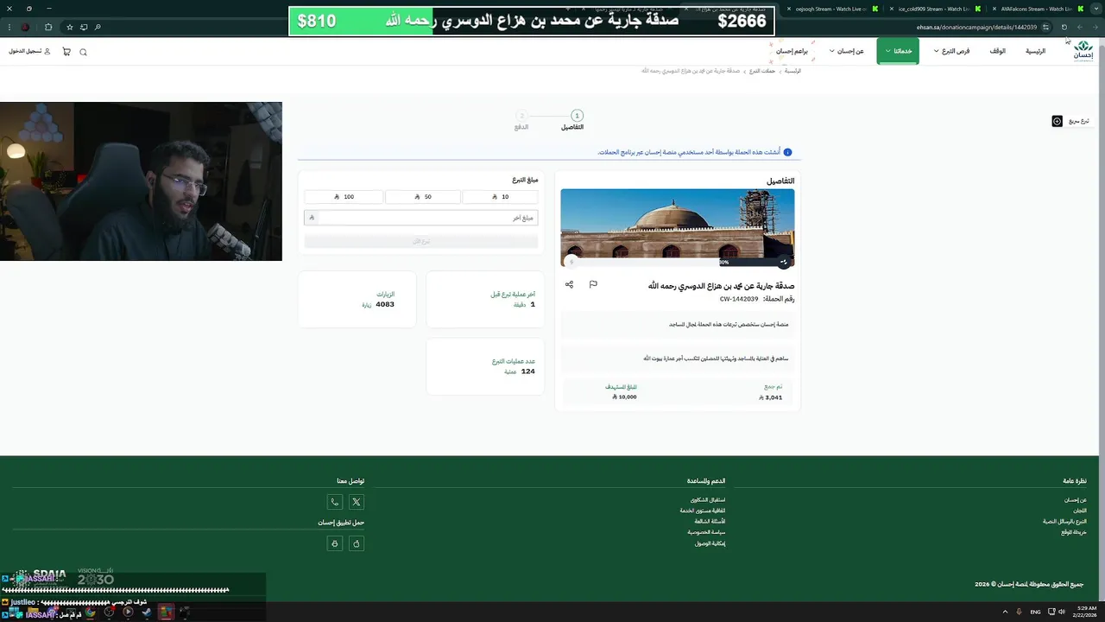Share the campaign via share icon
Viewport: 1105px width, 622px height.
coord(569,284)
